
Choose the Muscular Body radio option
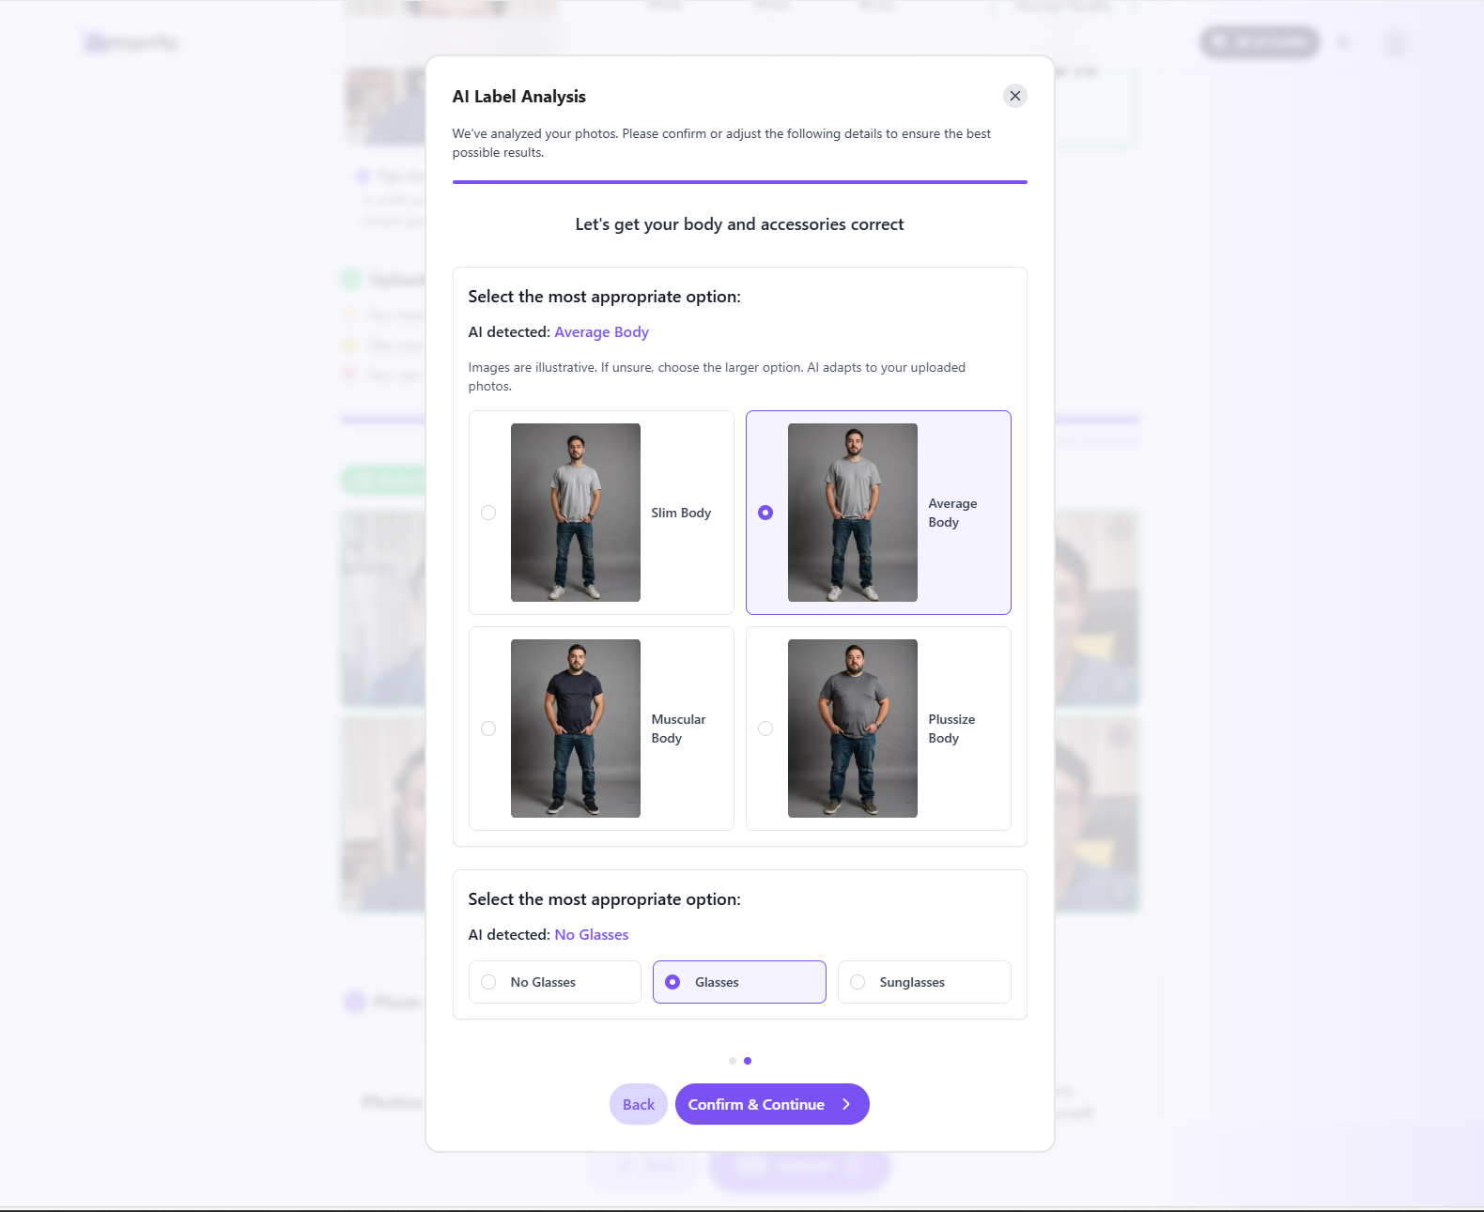click(x=488, y=729)
